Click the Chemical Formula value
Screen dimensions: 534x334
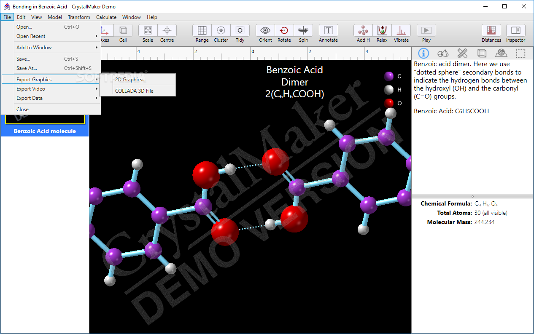[486, 204]
